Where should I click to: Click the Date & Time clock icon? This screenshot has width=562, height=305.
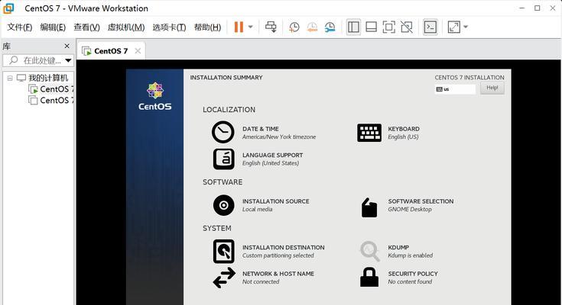click(223, 133)
